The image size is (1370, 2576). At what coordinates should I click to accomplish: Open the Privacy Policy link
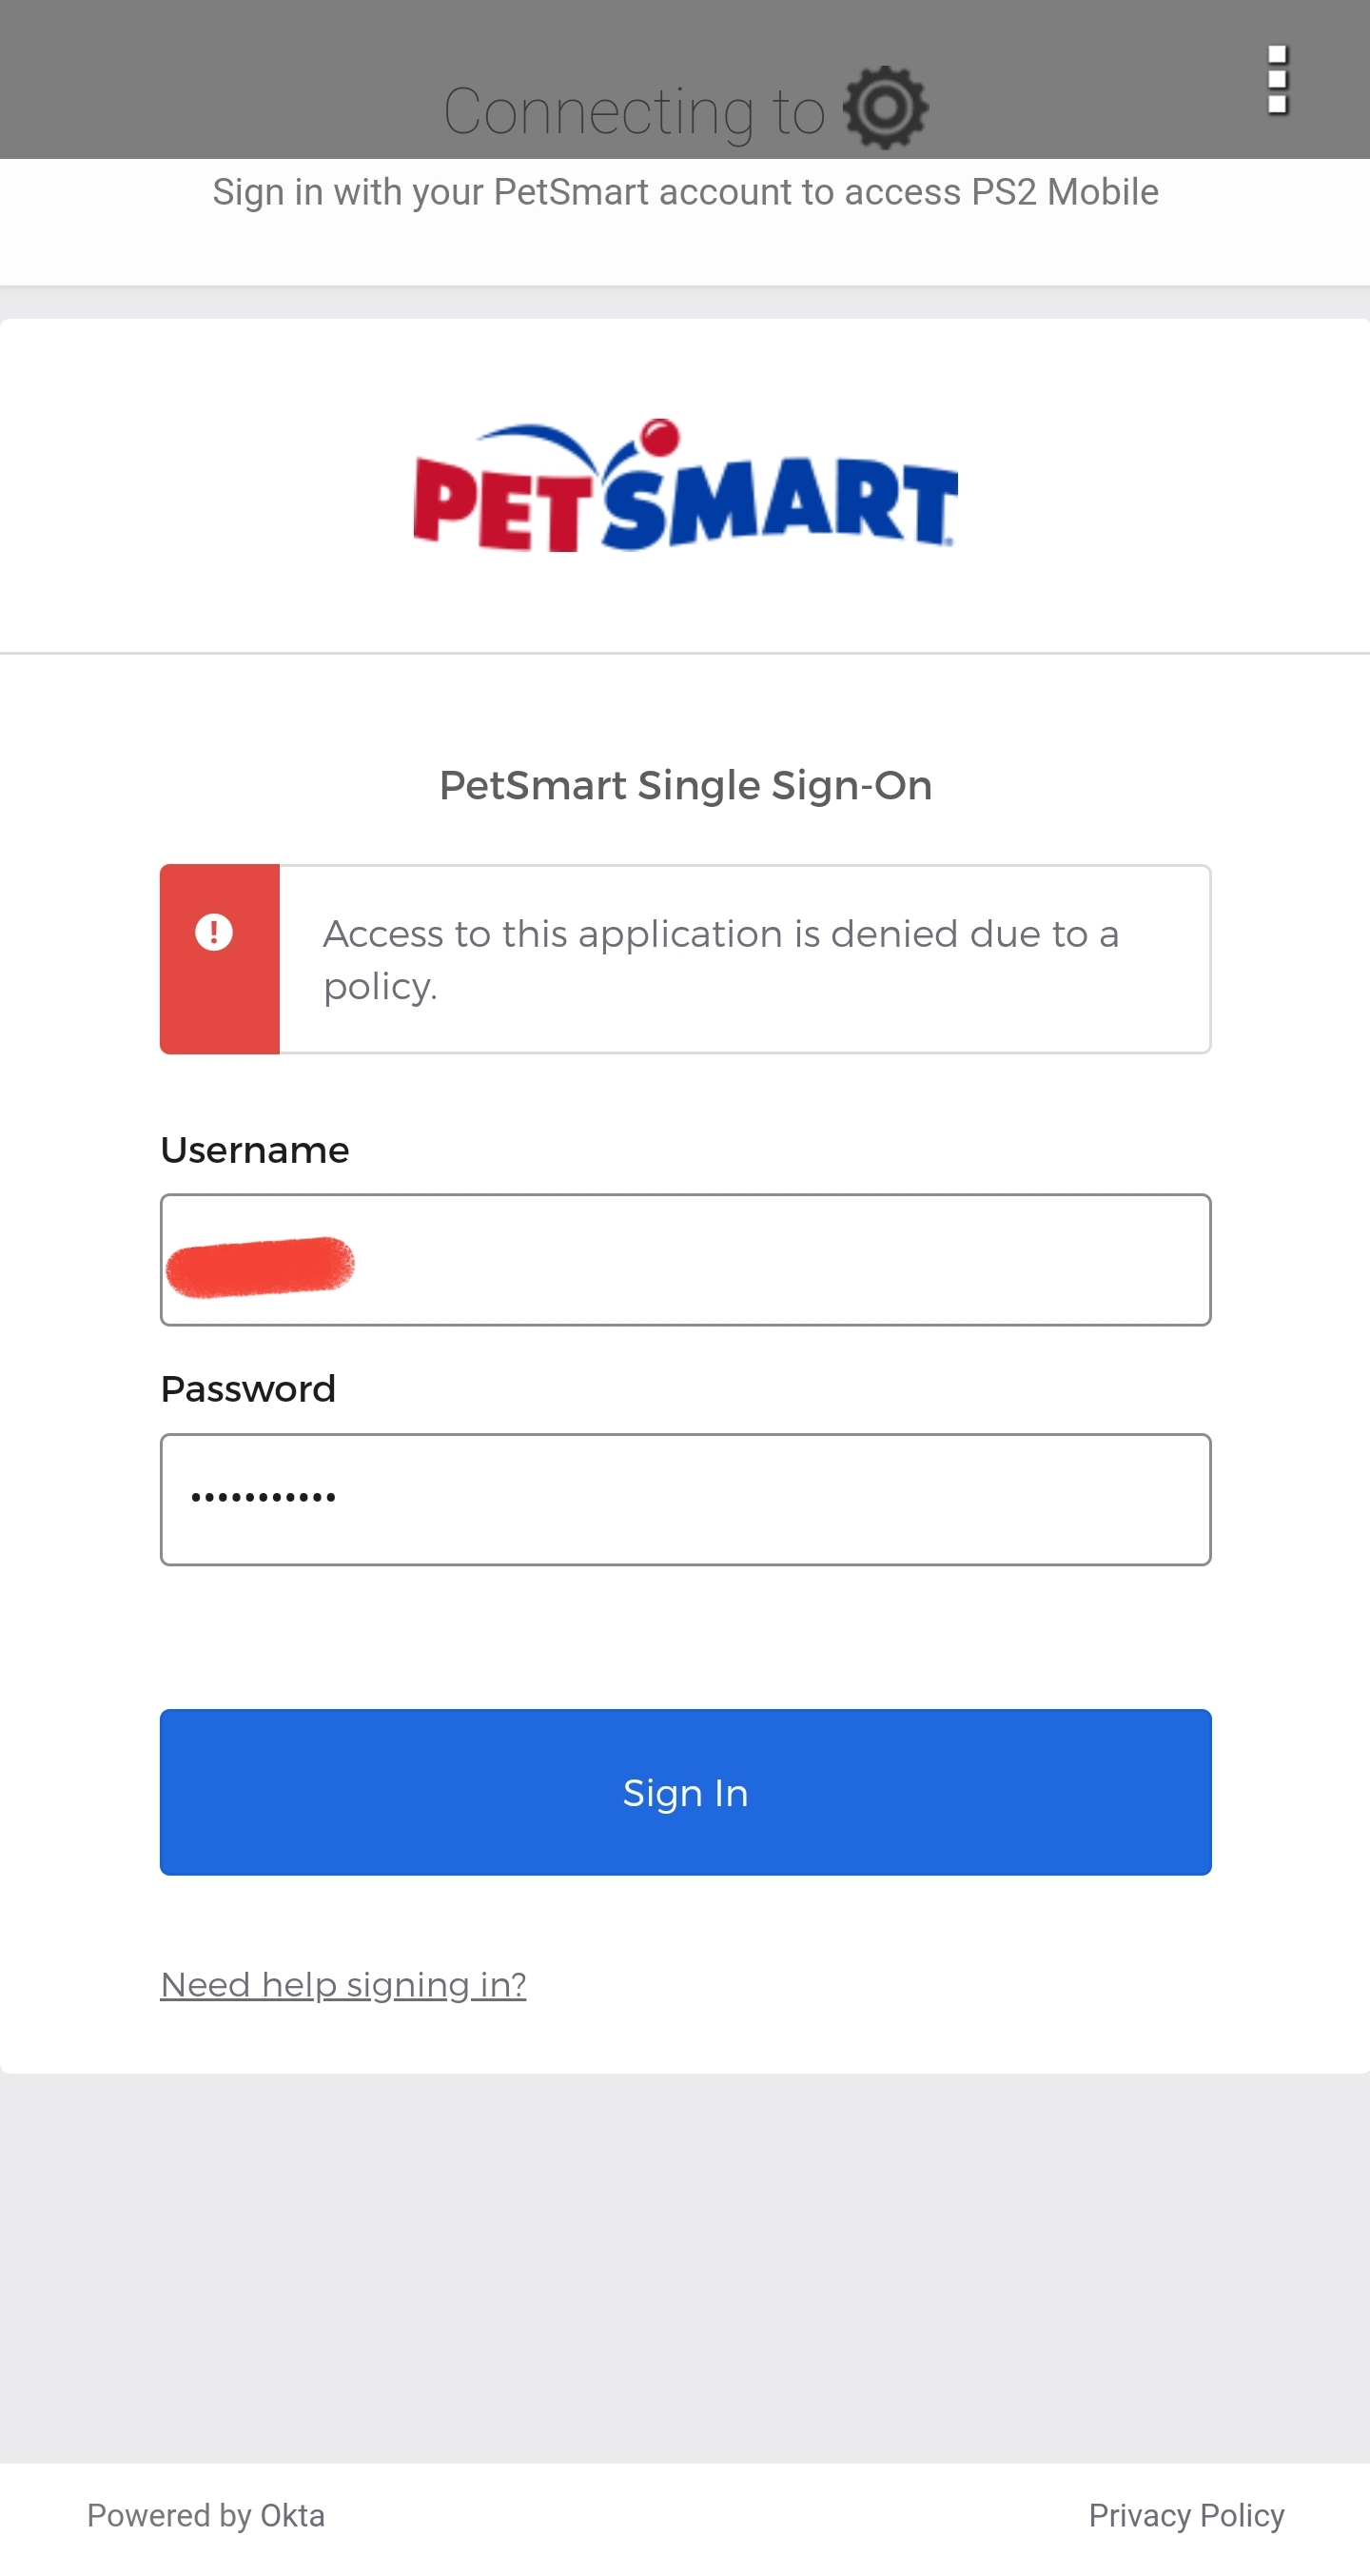click(1187, 2515)
